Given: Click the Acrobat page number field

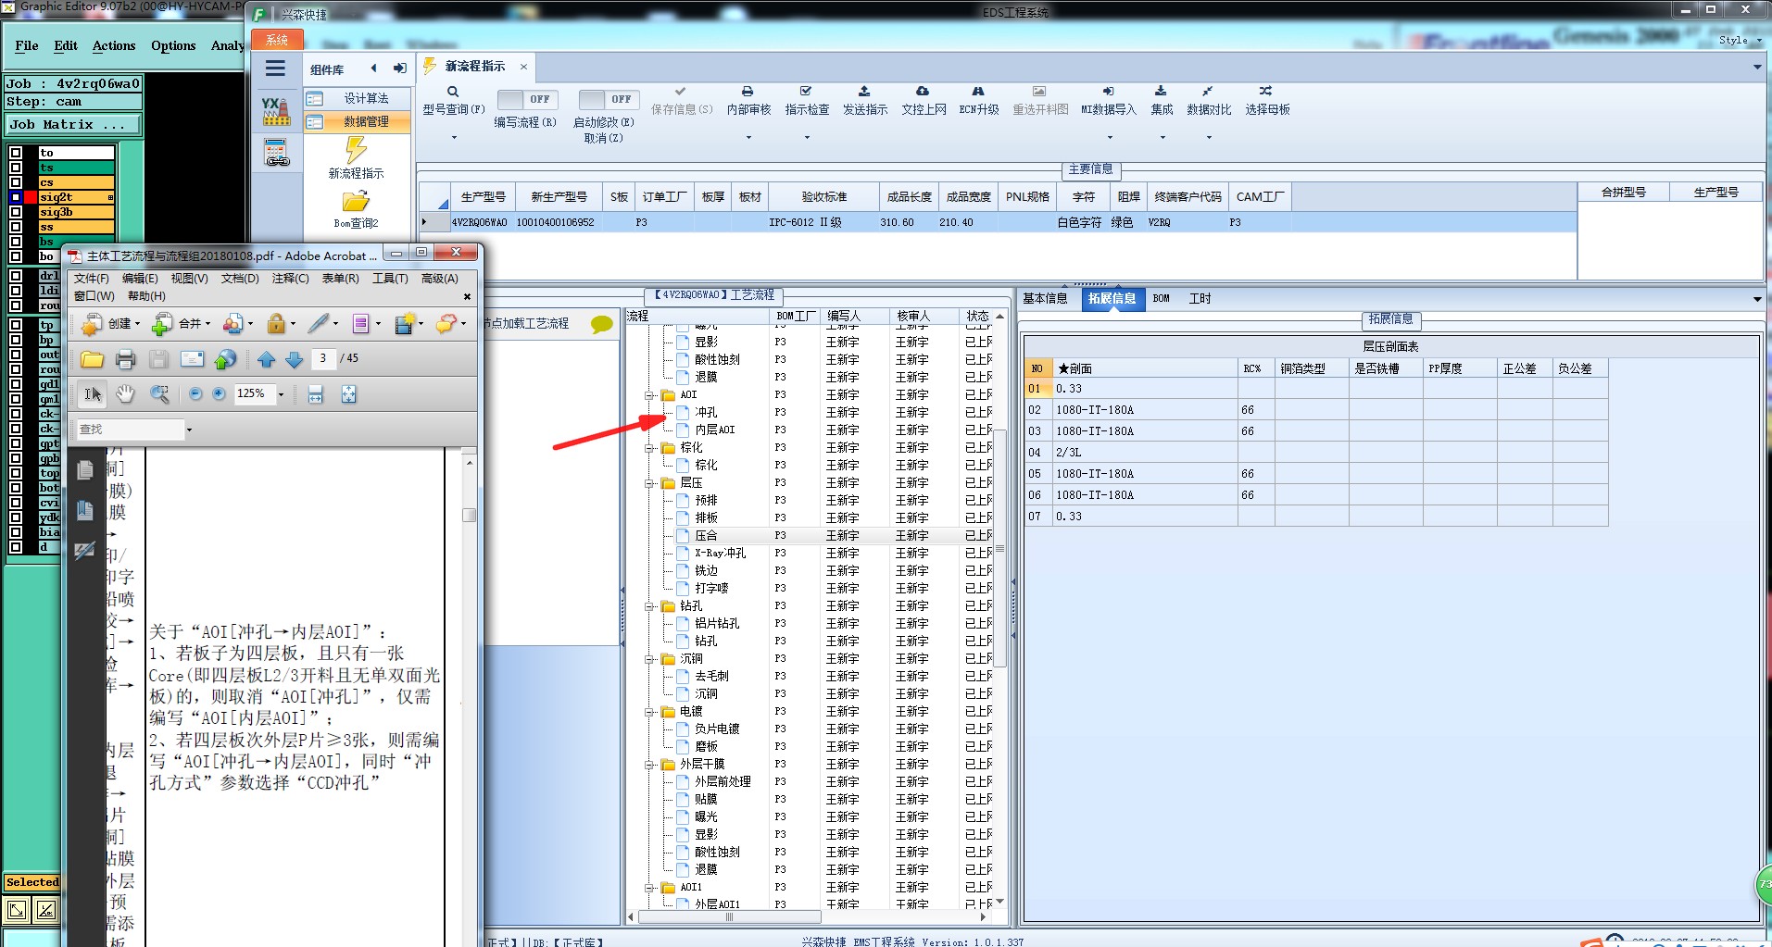Looking at the screenshot, I should click(322, 358).
